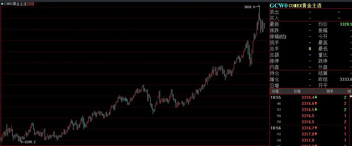Click the green down arrow at 10:55 tick
Screen dimensions: 352x146
tap(316, 97)
